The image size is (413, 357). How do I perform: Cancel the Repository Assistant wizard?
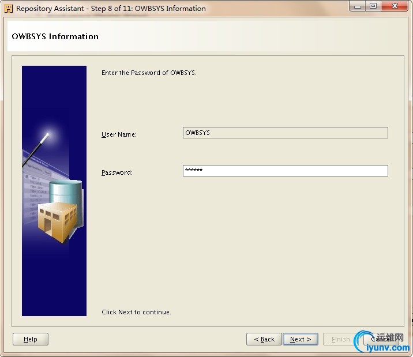tap(380, 339)
